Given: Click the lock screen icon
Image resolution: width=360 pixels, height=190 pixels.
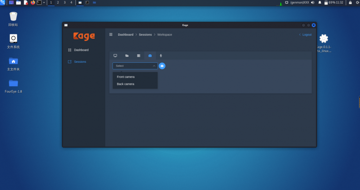Looking at the screenshot, I should (351, 2).
